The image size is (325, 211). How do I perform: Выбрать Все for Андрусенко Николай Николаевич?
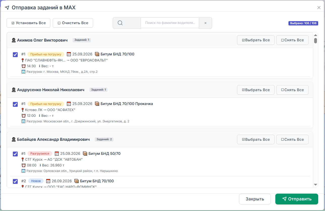[x=256, y=90]
